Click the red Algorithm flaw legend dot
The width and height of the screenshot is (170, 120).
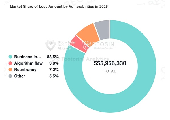click(10, 63)
